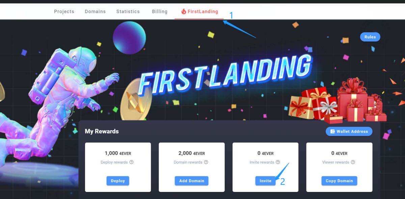Click the wallet icon in Wallet Address
The height and width of the screenshot is (199, 405).
332,132
